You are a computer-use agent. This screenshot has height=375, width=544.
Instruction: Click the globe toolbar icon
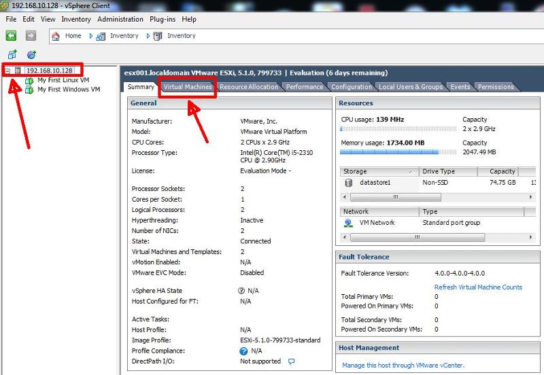31,54
